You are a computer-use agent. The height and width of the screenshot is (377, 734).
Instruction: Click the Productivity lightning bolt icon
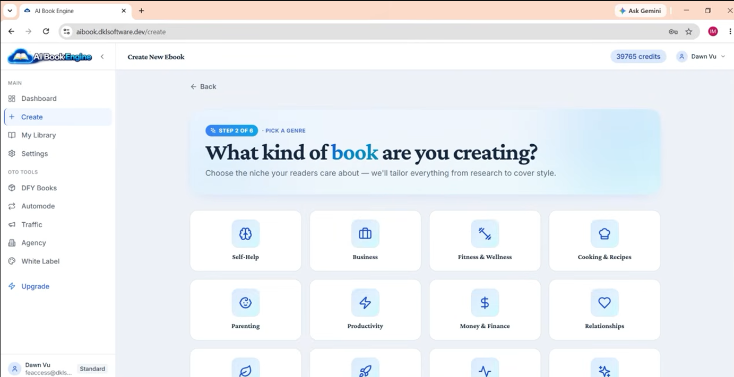click(365, 303)
